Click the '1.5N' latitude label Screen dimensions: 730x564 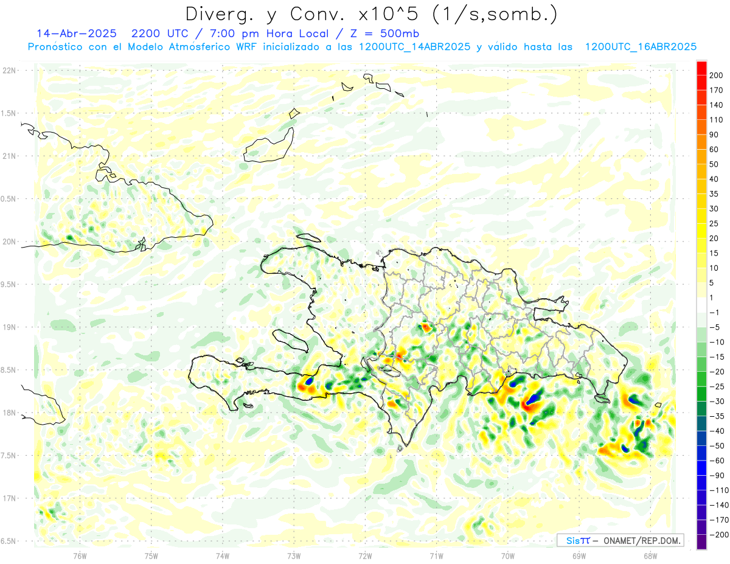point(9,113)
